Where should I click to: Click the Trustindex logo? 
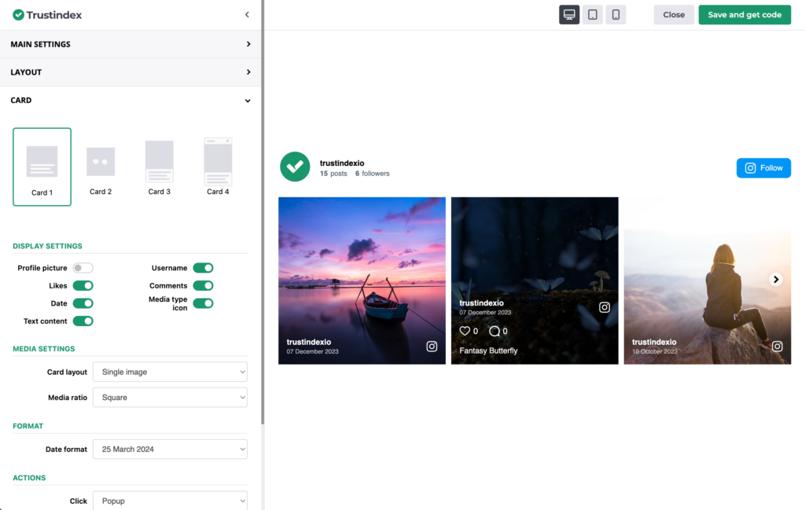coord(45,14)
